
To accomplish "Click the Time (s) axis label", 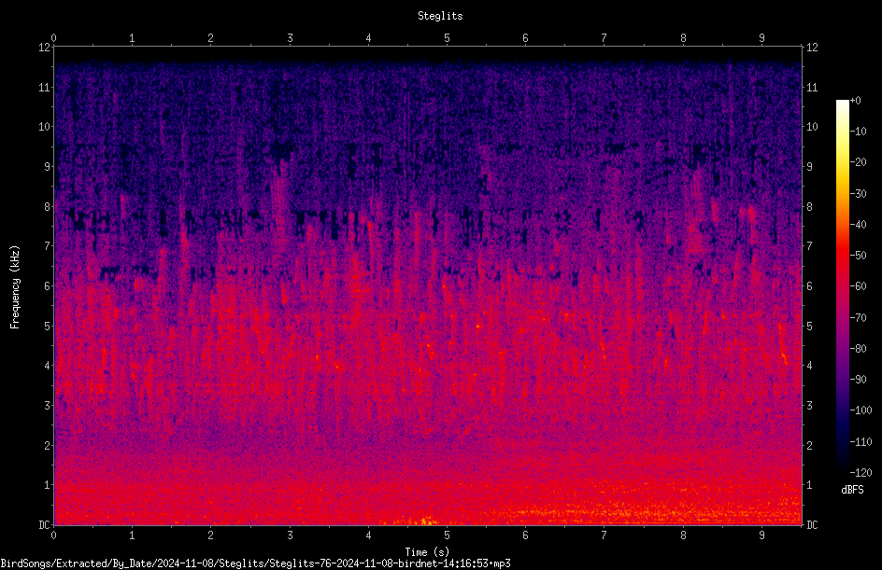I will [427, 552].
